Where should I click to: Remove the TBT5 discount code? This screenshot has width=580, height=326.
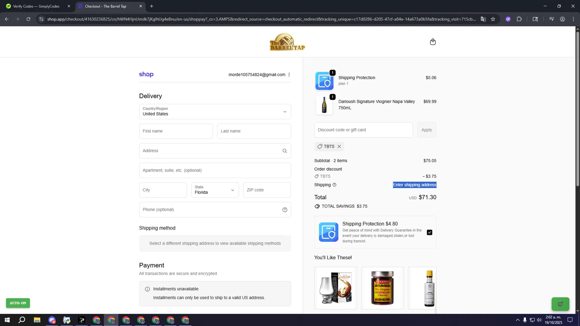pyautogui.click(x=339, y=146)
